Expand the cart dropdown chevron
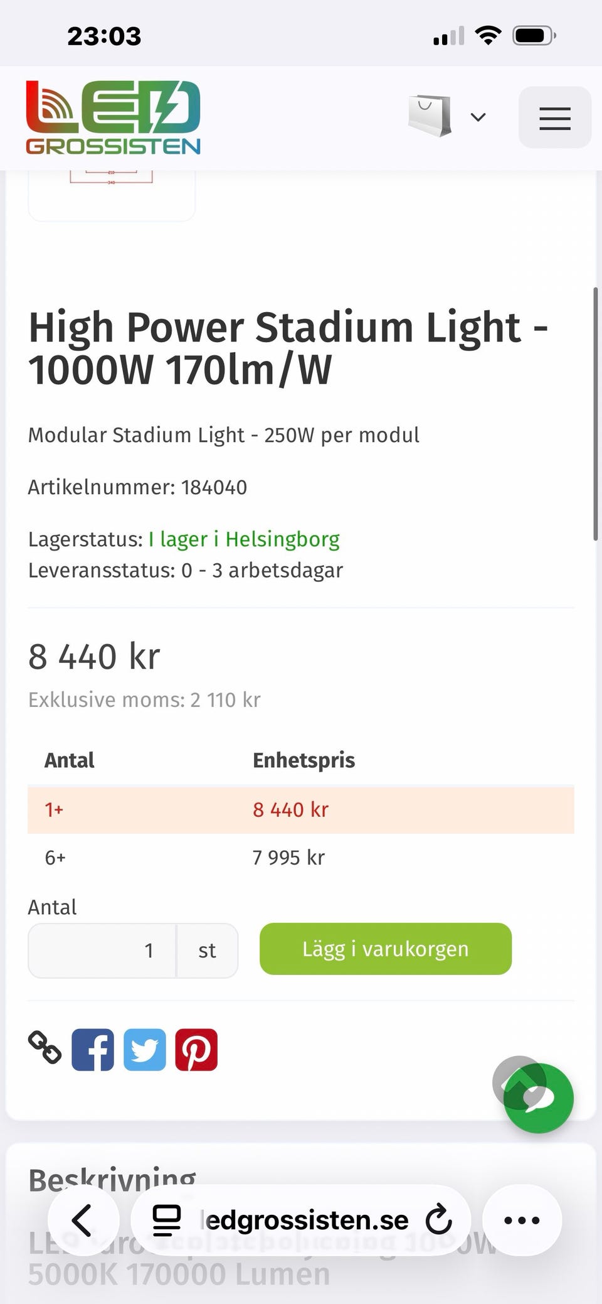 pos(478,117)
